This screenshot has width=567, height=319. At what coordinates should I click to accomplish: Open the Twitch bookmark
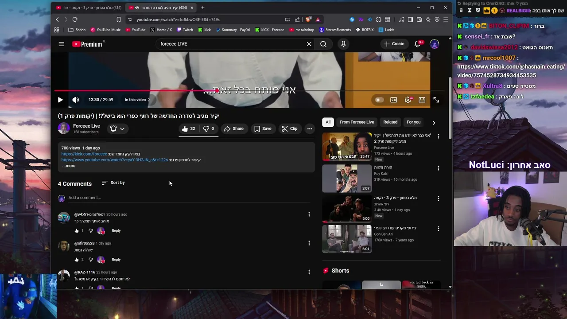coord(185,30)
